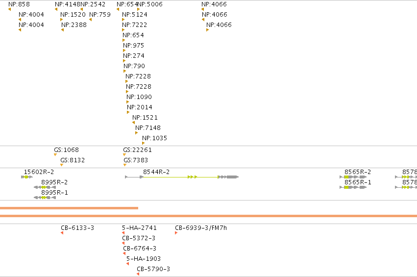Click the arrow marker below NP:1090

[x=128, y=102]
